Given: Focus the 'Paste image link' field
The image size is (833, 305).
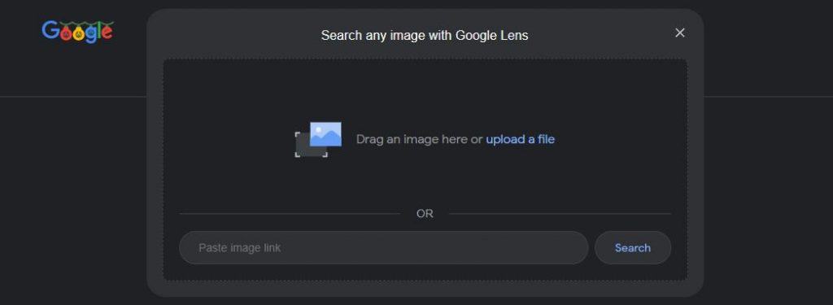Looking at the screenshot, I should coord(384,247).
